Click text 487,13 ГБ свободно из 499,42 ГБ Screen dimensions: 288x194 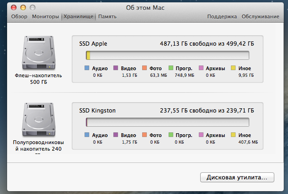pyautogui.click(x=207, y=44)
